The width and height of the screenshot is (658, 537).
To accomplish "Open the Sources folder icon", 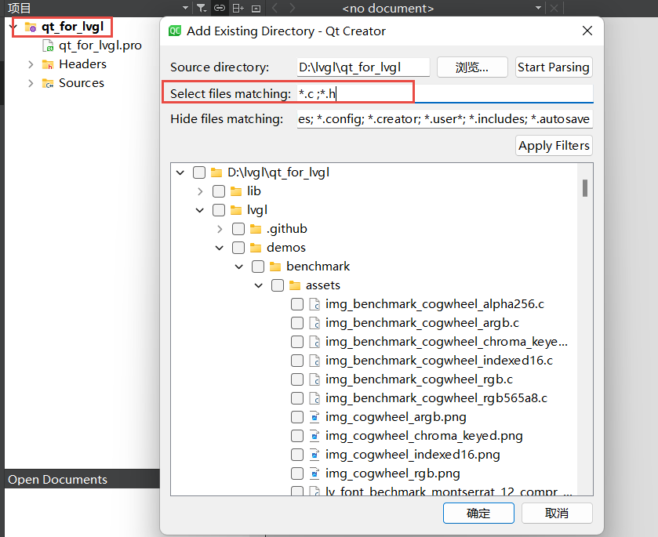I will coord(47,83).
